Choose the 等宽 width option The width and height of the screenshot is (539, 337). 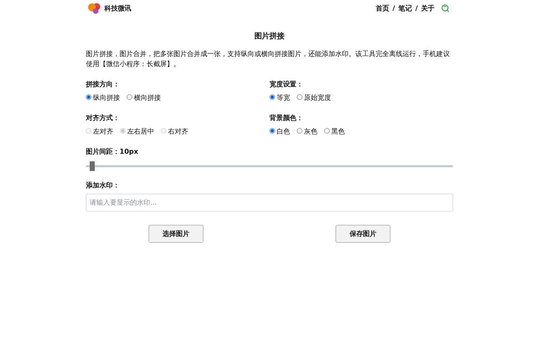[x=272, y=97]
